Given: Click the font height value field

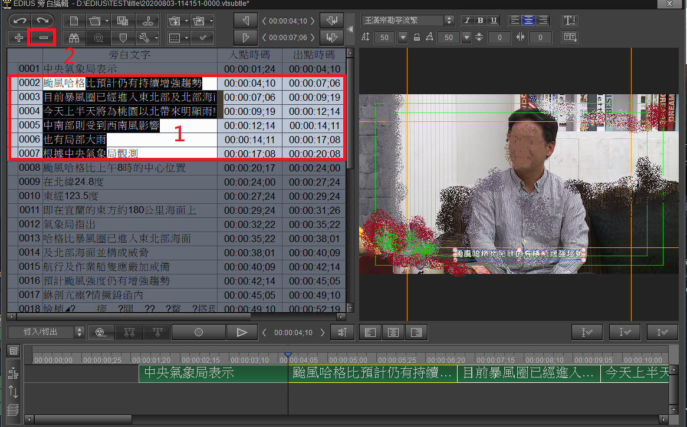Looking at the screenshot, I should [384, 38].
